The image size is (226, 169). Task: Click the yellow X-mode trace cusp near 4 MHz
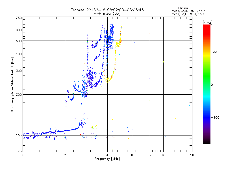pos(108,80)
